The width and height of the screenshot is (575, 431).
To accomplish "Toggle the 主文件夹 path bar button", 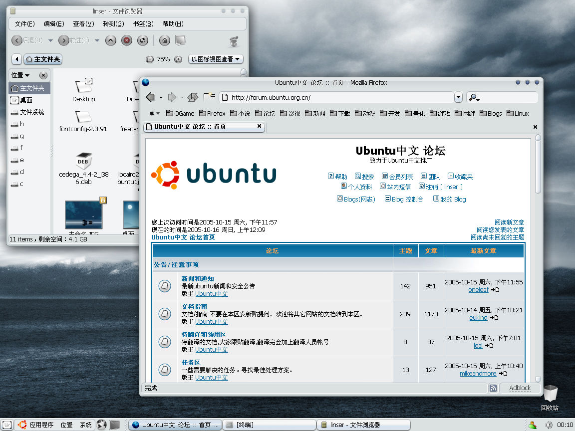I will (x=43, y=59).
